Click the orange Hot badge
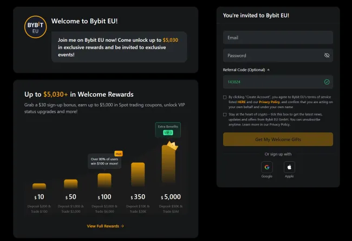 [119, 154]
